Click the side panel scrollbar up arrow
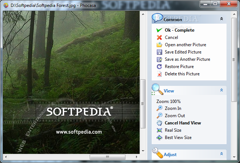This screenshot has height=163, width=240. point(234,14)
